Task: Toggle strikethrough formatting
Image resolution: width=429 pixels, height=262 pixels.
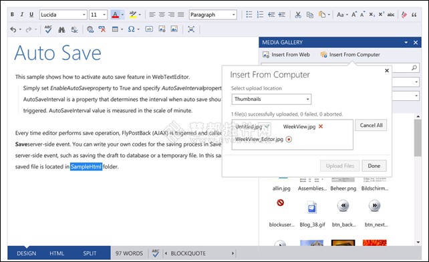Action: [x=391, y=15]
